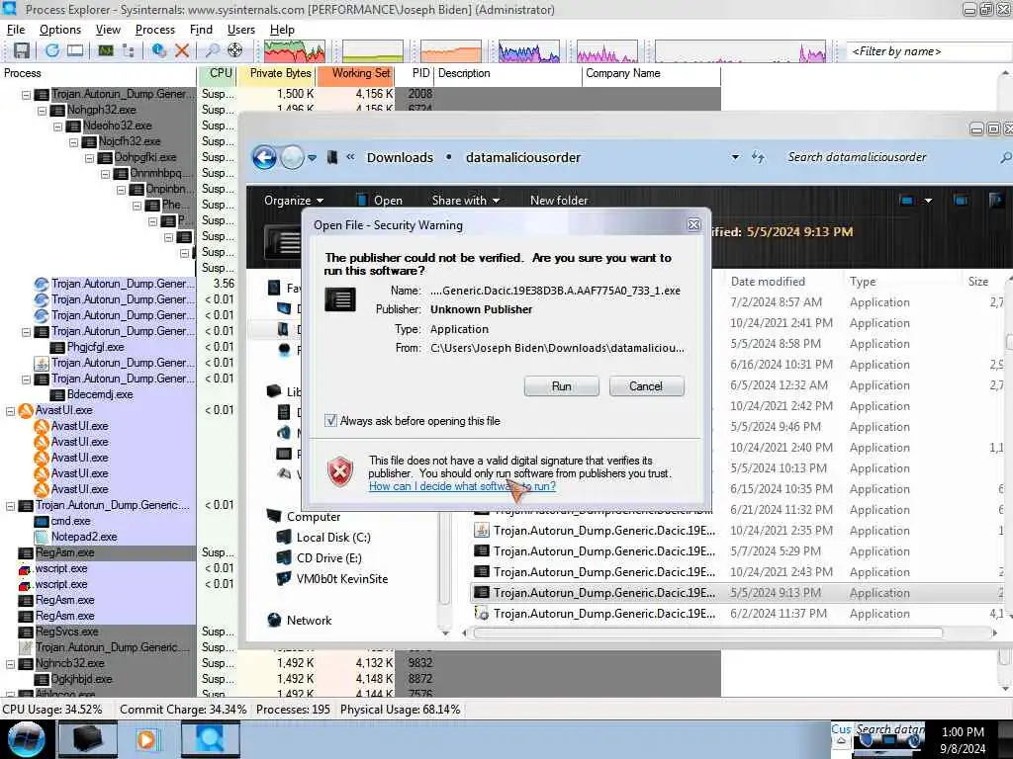Image resolution: width=1013 pixels, height=759 pixels.
Task: Click Run in the Security Warning dialog
Action: tap(562, 386)
